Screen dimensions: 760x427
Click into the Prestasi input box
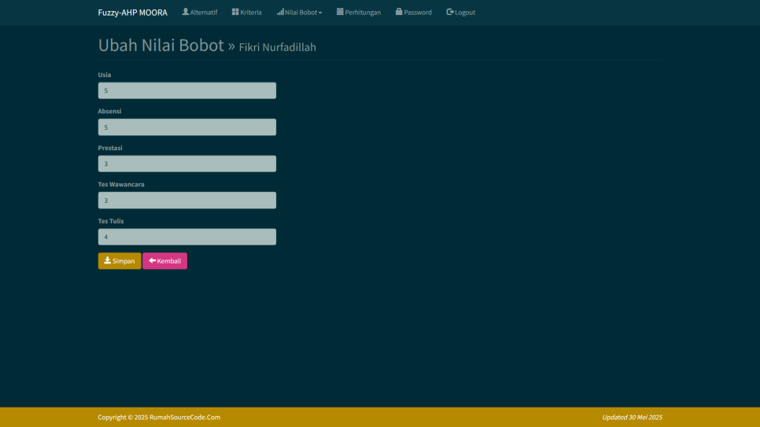(186, 164)
